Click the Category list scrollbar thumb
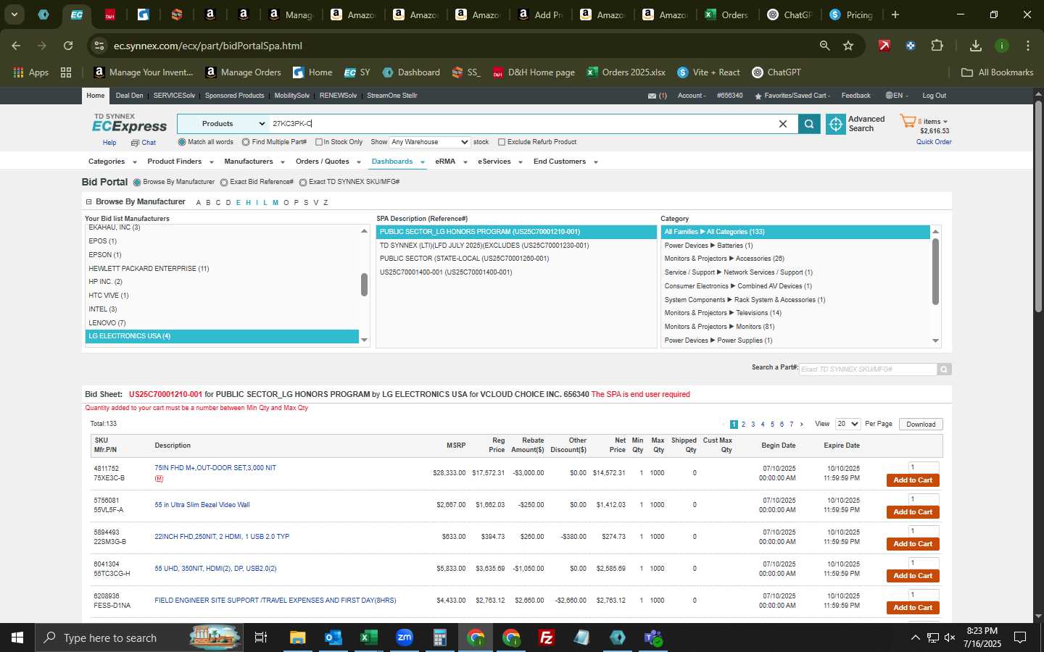The height and width of the screenshot is (652, 1044). tap(935, 272)
